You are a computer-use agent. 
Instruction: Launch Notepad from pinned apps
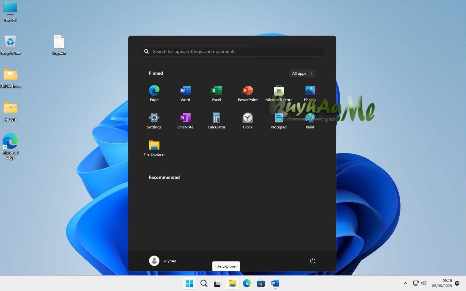279,121
